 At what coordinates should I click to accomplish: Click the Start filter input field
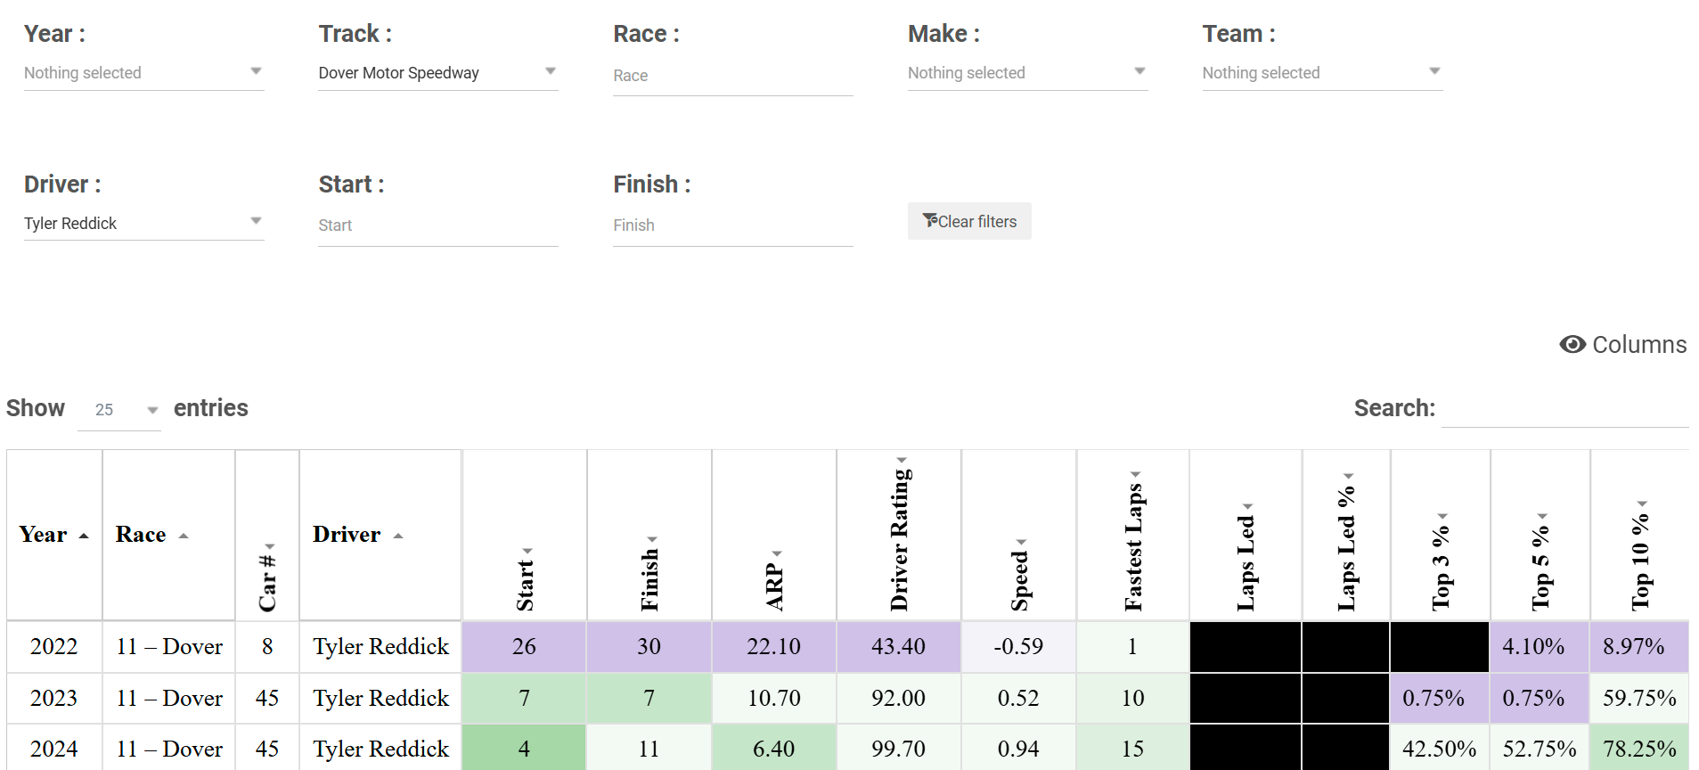point(438,225)
